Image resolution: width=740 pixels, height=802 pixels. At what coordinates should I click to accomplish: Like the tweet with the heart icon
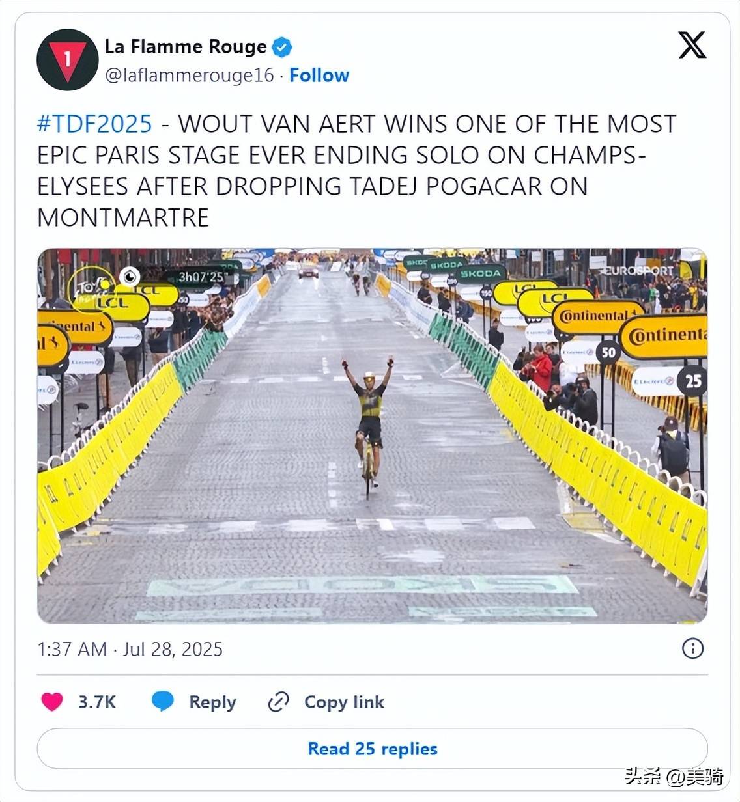point(52,702)
